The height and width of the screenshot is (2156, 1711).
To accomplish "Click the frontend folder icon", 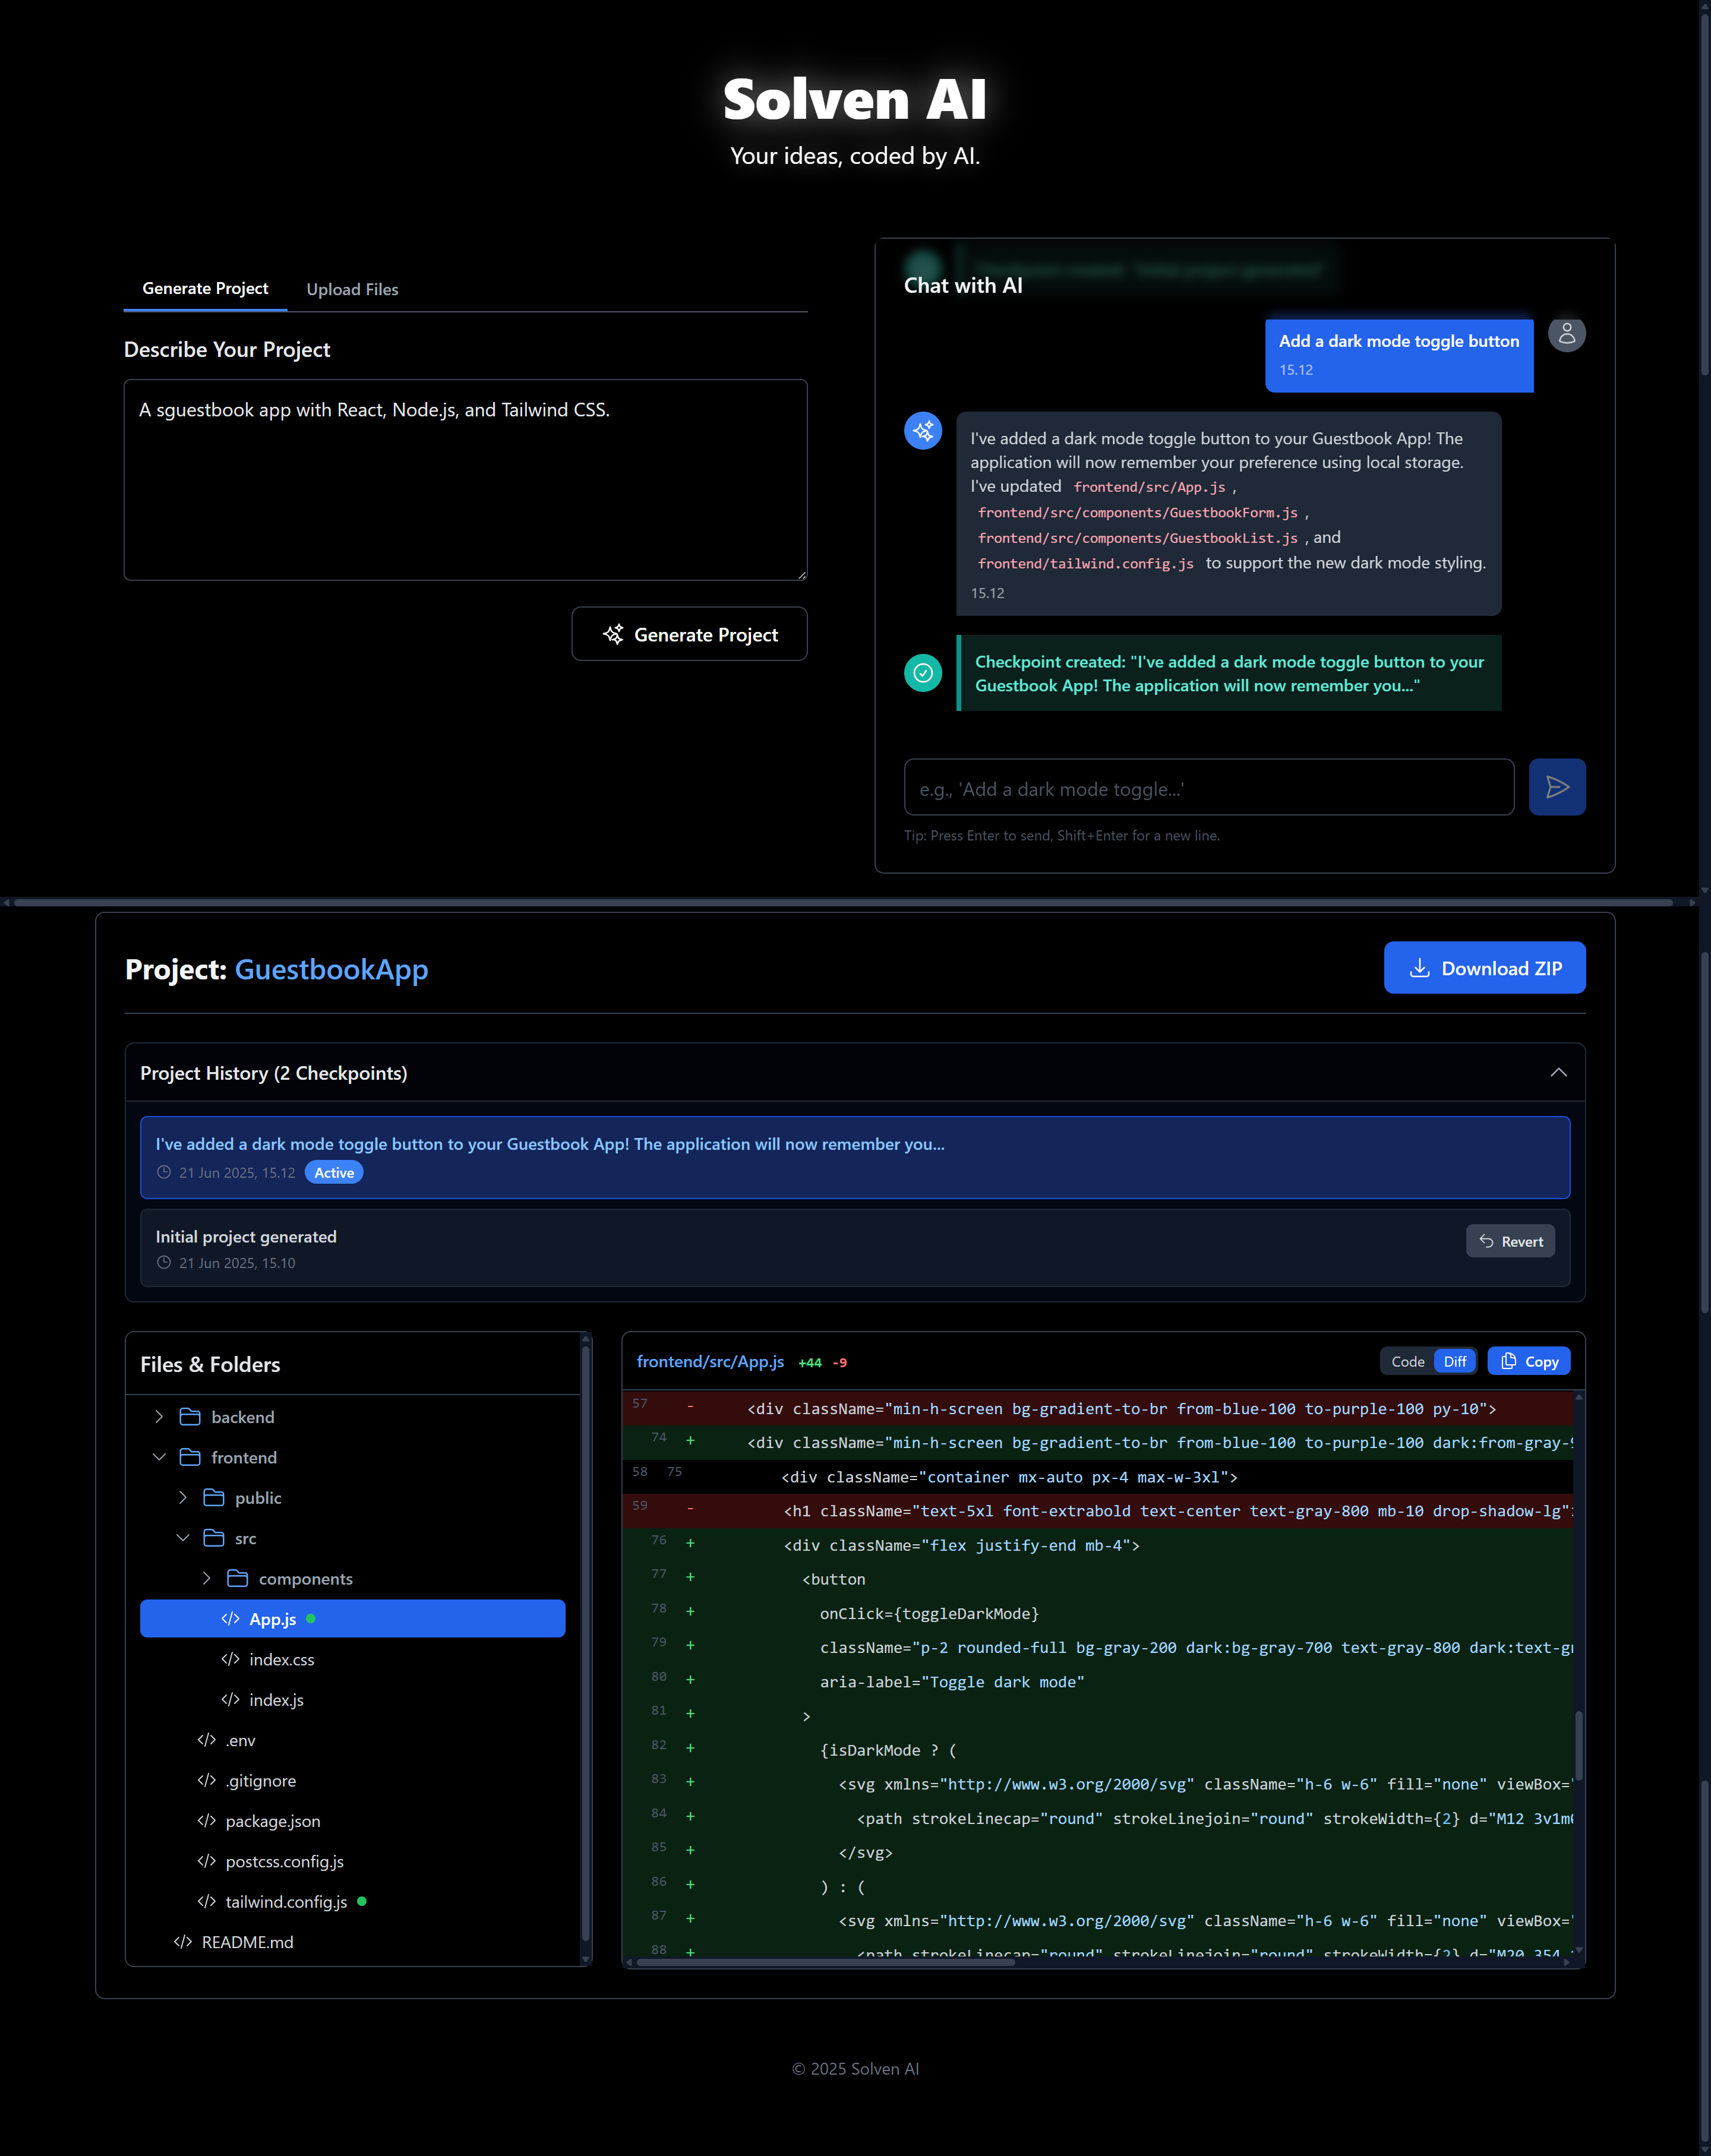I will [190, 1457].
